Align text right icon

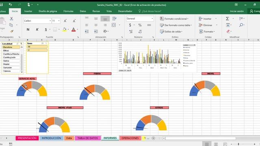[105, 25]
